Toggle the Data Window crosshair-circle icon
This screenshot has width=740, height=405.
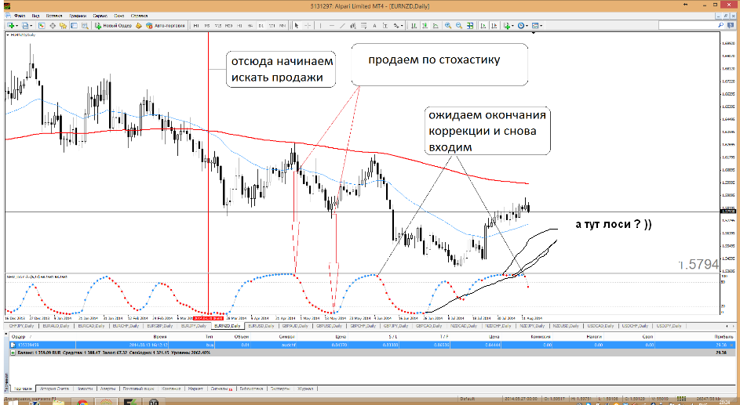[x=53, y=25]
